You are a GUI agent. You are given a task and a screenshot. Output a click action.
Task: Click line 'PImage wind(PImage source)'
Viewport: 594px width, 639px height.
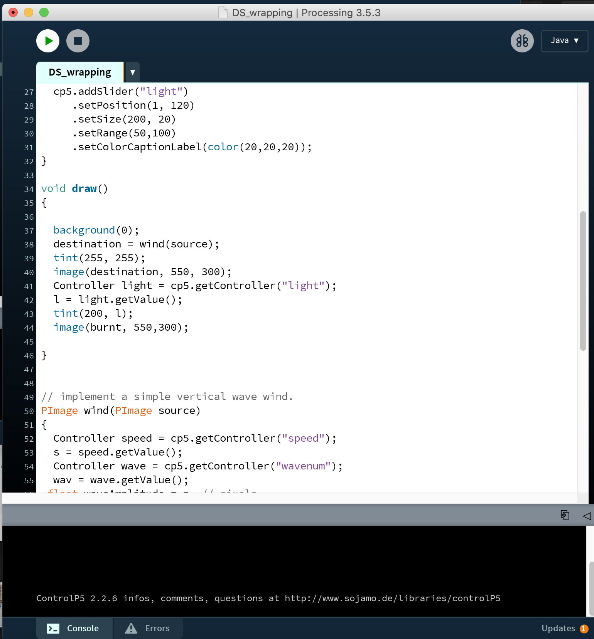pyautogui.click(x=121, y=411)
